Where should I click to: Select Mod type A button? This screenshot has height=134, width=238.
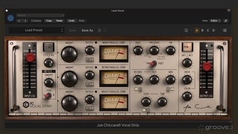point(168,89)
